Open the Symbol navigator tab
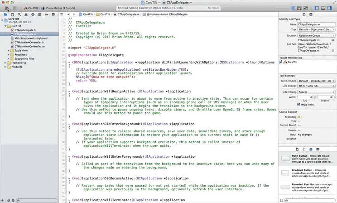 tap(13, 14)
